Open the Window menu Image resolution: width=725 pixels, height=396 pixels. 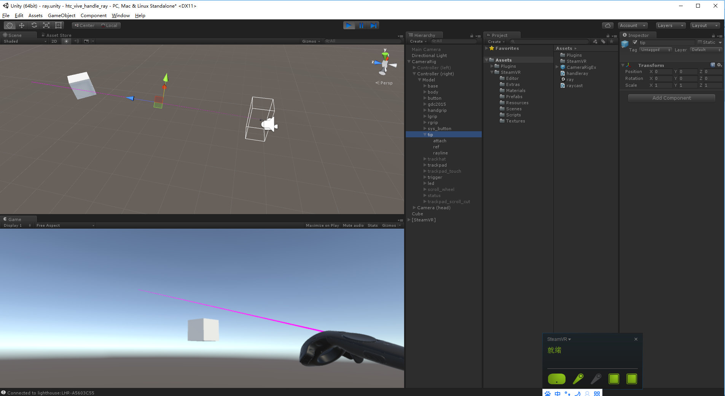tap(121, 16)
